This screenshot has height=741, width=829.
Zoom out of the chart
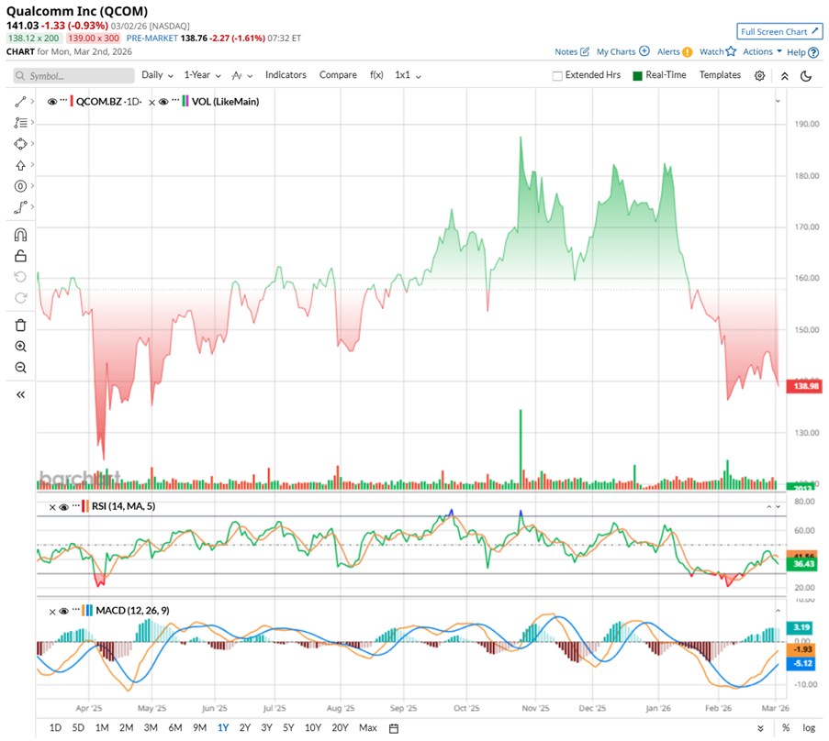(x=20, y=368)
